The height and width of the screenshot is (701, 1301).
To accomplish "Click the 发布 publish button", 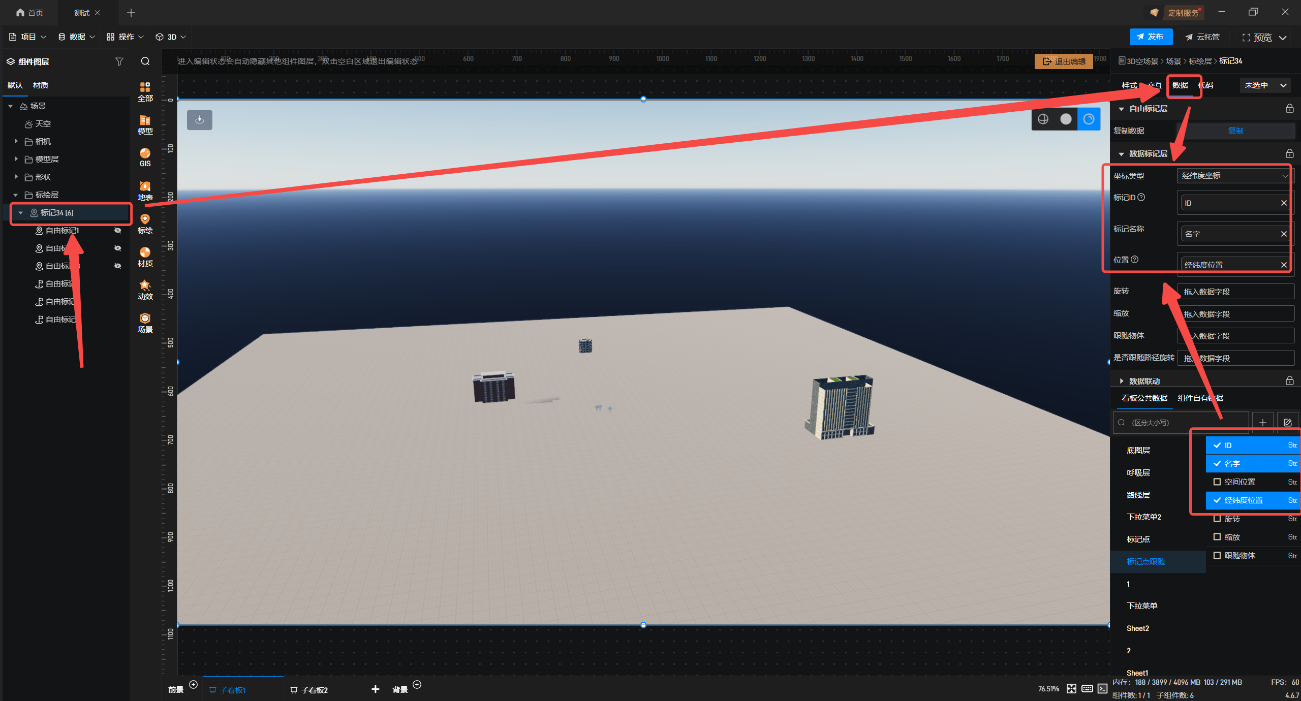I will click(1151, 37).
